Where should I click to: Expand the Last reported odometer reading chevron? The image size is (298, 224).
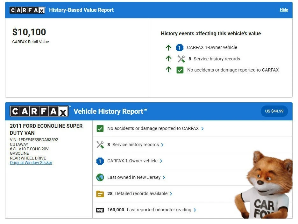click(195, 210)
